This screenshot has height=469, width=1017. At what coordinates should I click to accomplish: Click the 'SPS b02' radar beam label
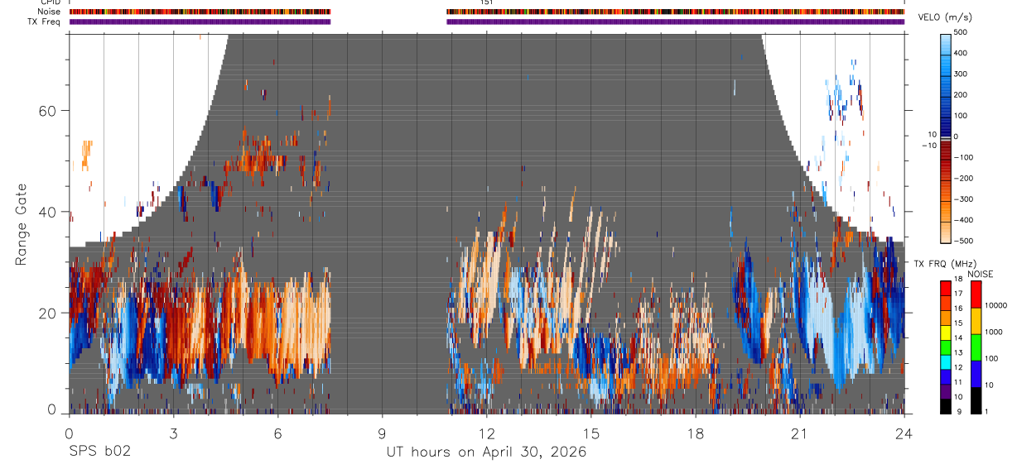[x=99, y=452]
